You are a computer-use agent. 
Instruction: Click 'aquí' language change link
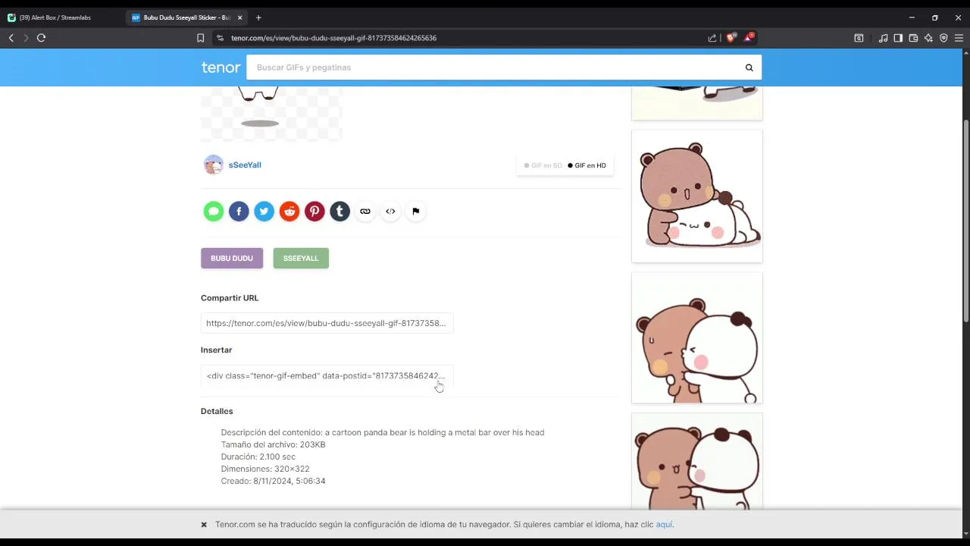pyautogui.click(x=664, y=525)
